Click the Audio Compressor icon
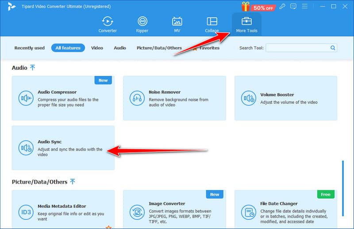 [x=26, y=98]
